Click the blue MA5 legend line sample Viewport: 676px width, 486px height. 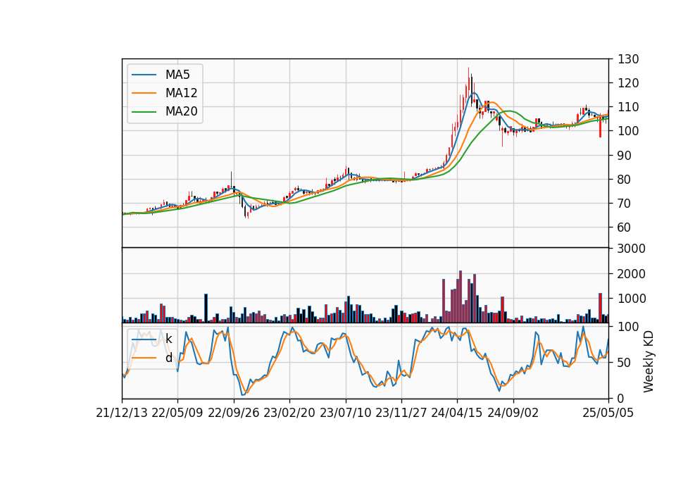tap(144, 75)
